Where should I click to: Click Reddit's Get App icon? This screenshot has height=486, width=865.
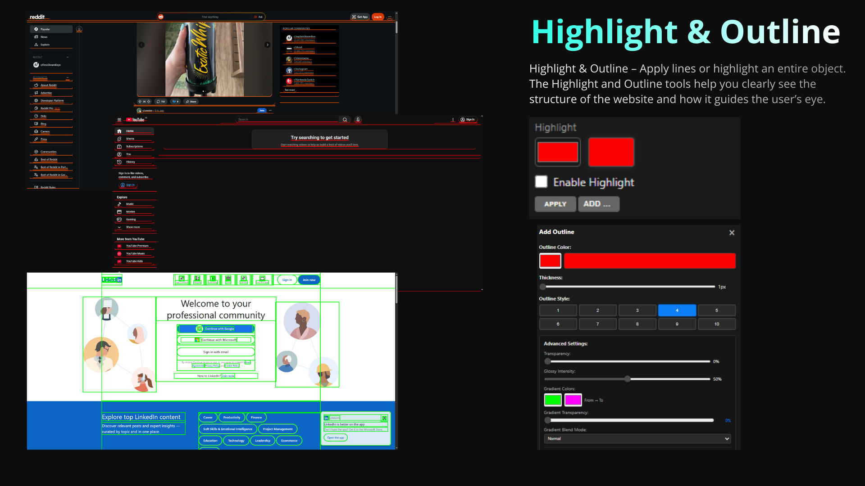pyautogui.click(x=354, y=17)
